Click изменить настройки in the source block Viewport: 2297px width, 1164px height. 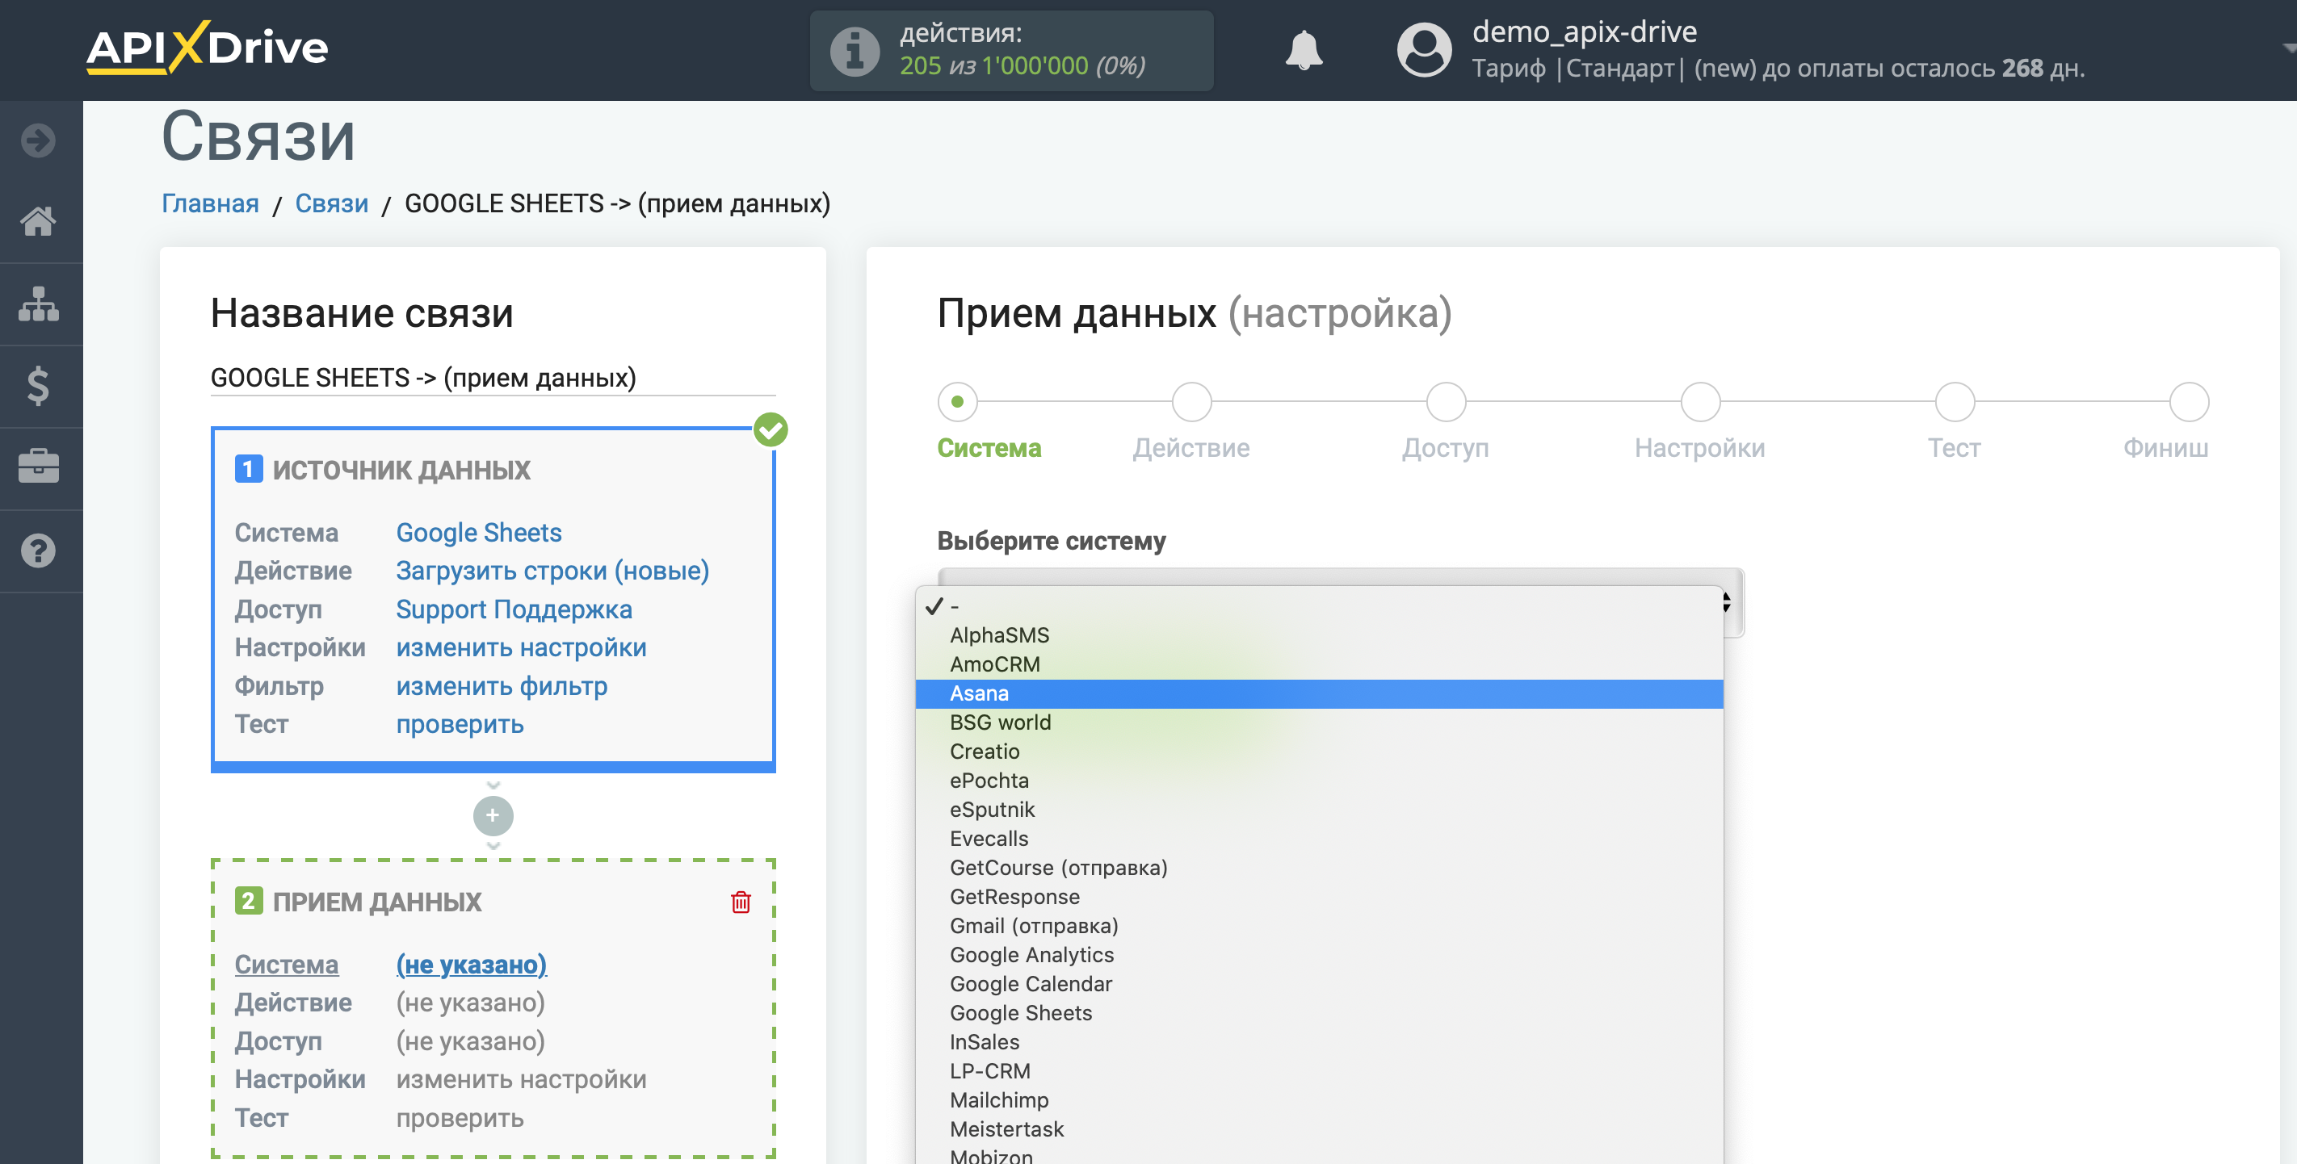point(522,648)
